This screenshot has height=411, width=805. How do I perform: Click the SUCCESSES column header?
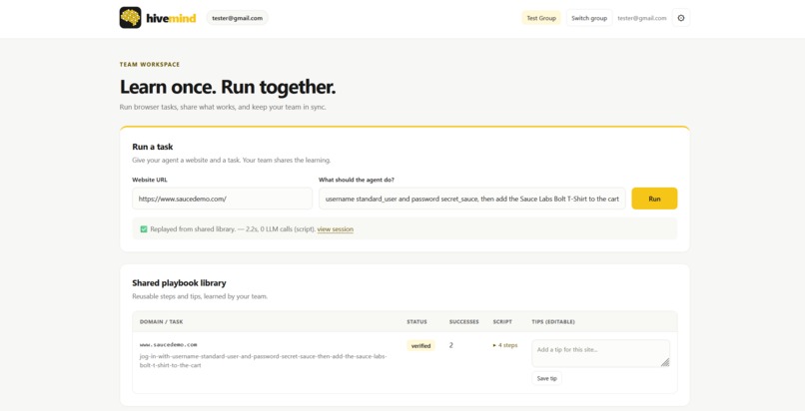click(464, 322)
